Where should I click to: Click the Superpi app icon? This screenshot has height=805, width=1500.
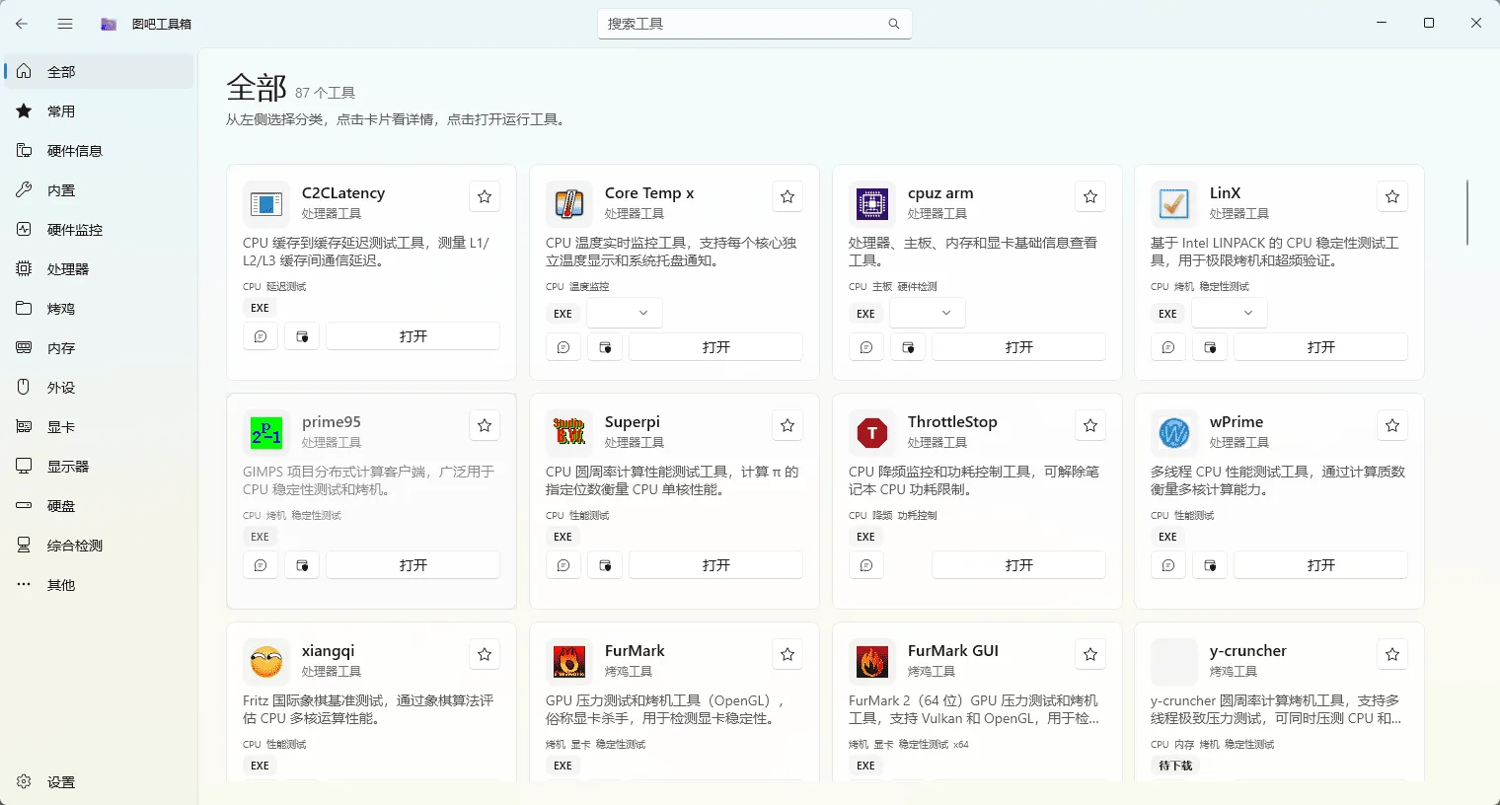[569, 433]
